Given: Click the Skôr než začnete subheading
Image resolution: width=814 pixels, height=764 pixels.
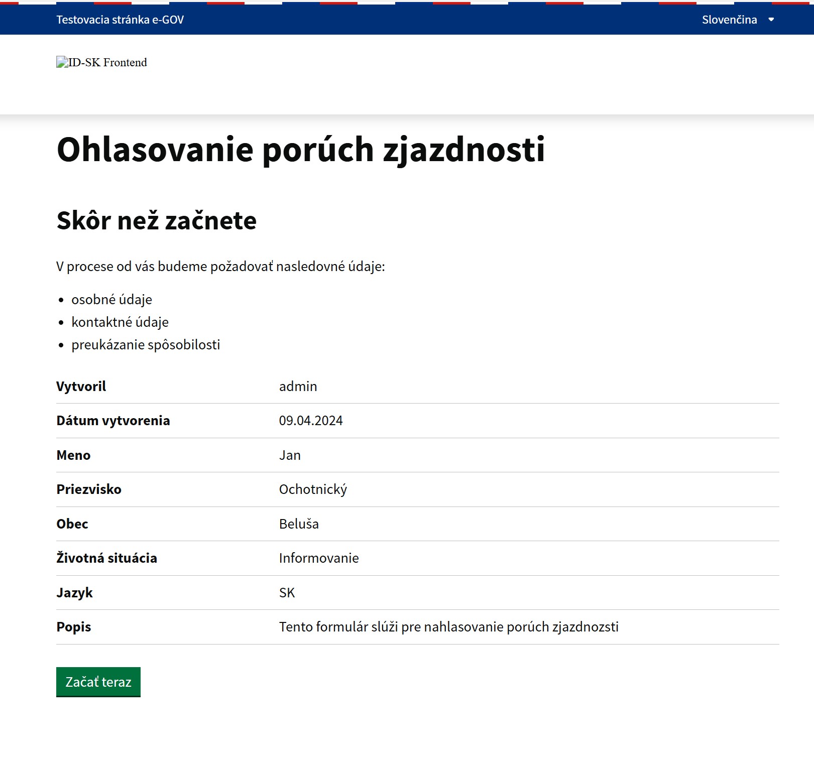Looking at the screenshot, I should point(156,220).
